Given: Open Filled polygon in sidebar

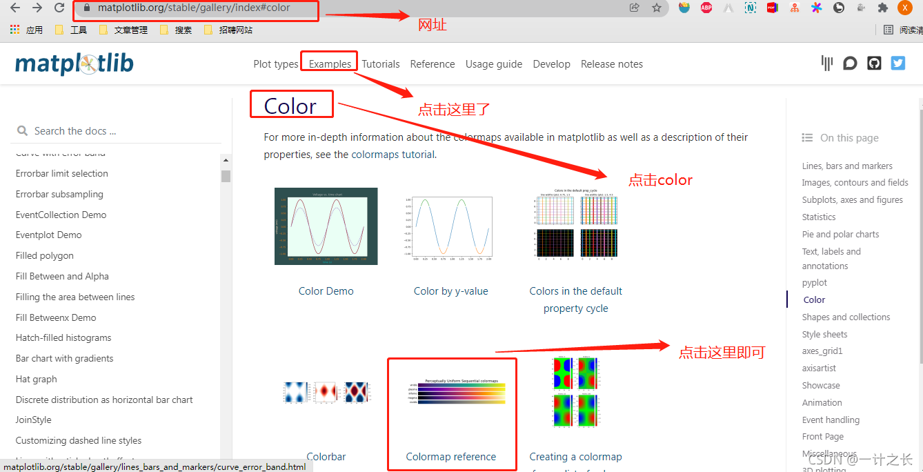Looking at the screenshot, I should pyautogui.click(x=45, y=255).
